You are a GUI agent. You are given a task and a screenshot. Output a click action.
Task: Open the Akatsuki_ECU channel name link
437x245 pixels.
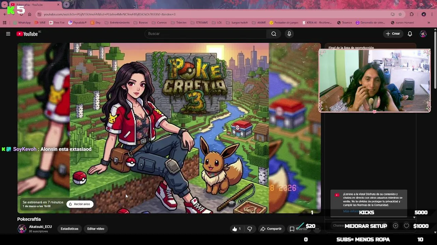pyautogui.click(x=40, y=227)
